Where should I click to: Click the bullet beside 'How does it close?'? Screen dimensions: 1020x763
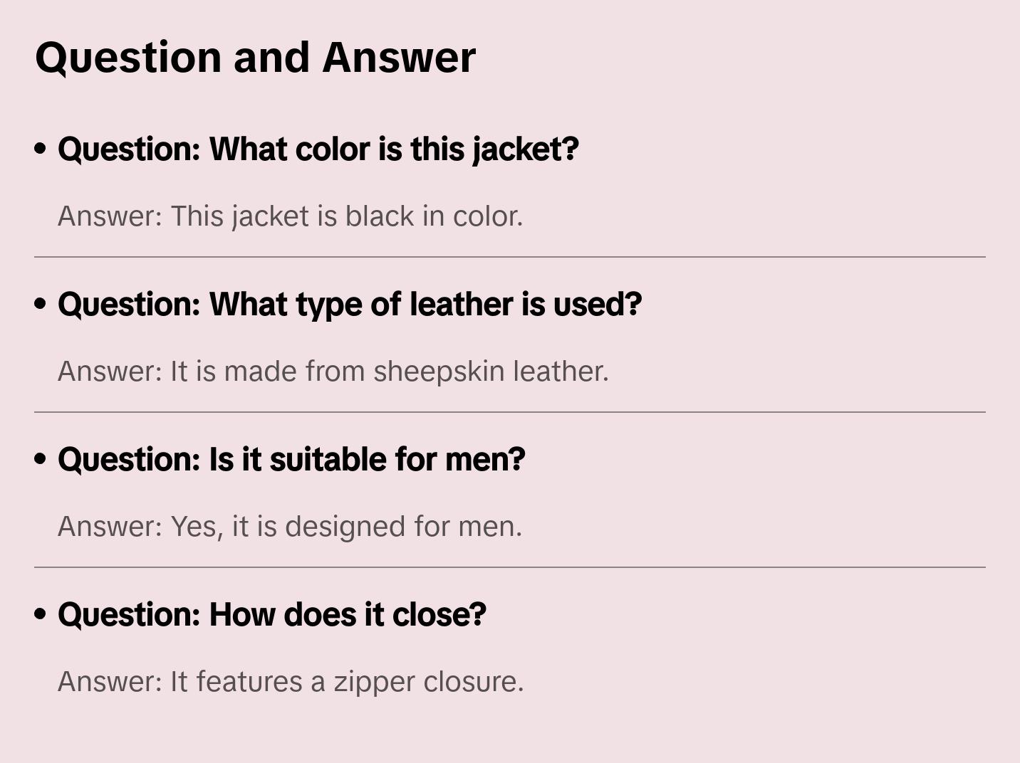click(x=41, y=615)
